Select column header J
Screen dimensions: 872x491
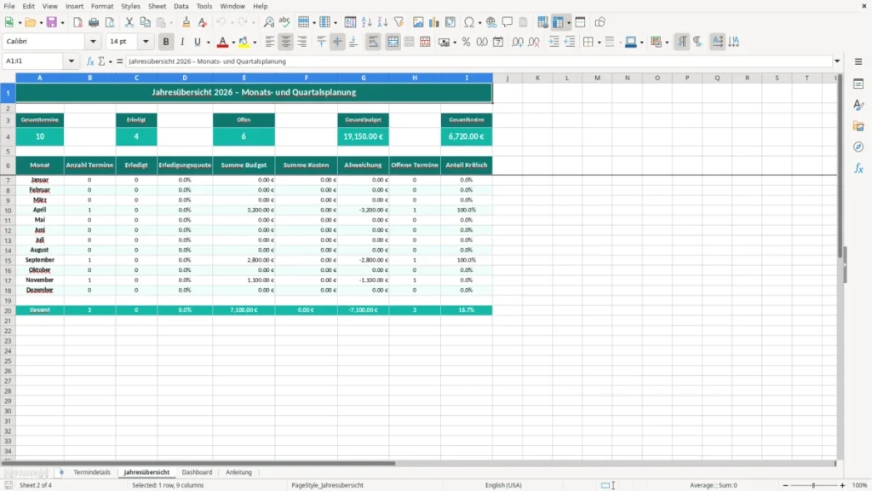pyautogui.click(x=508, y=78)
